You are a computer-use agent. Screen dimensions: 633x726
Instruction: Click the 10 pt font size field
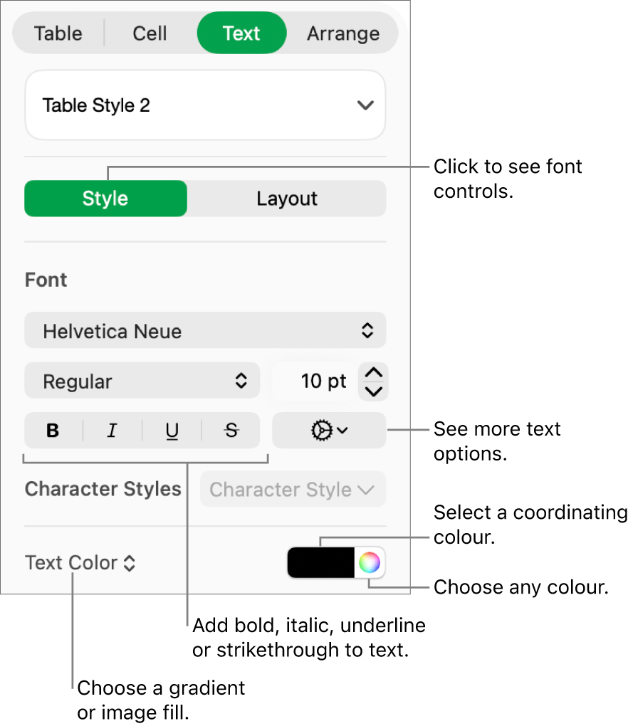click(324, 382)
